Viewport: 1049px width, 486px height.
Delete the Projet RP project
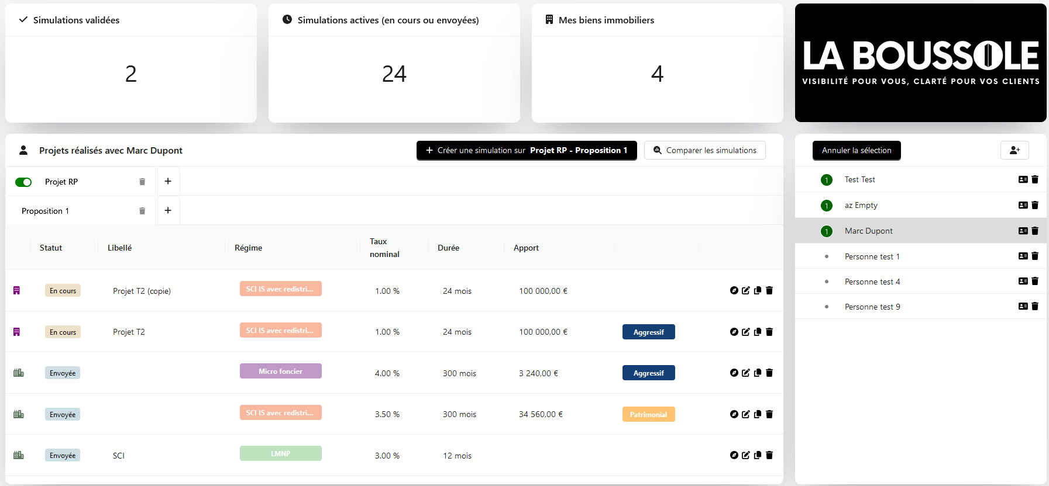[x=142, y=182]
